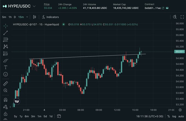
Task: Click the 24h Change value +2.395 / +4.55%
Action: click(x=68, y=8)
